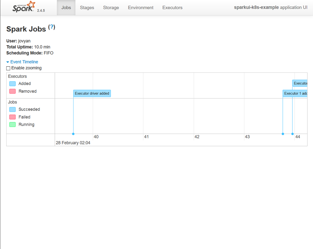
Task: Collapse the Event Timeline section
Action: pos(24,62)
